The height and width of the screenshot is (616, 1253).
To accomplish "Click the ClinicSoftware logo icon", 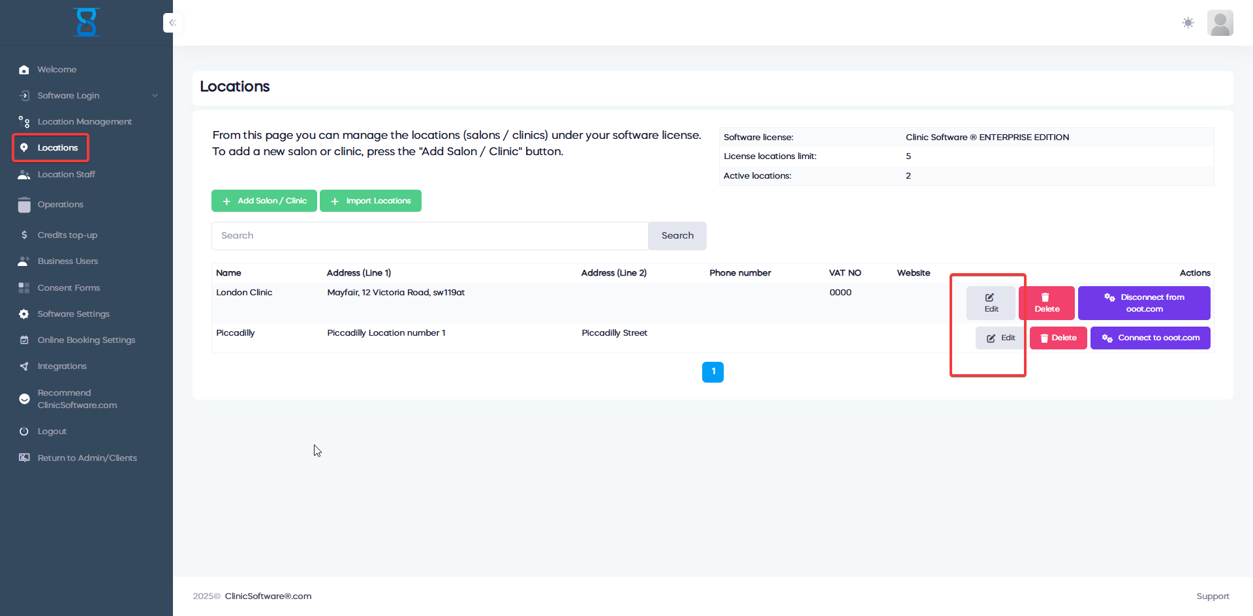I will click(x=86, y=22).
